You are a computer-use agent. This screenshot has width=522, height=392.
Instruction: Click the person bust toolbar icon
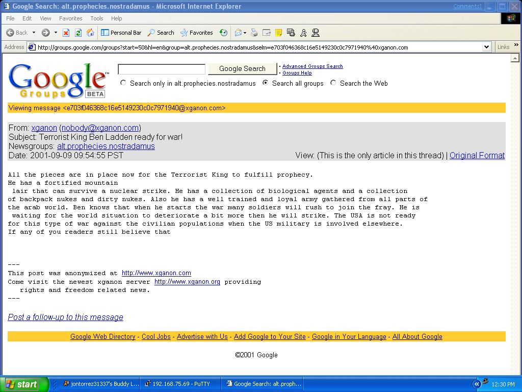click(315, 33)
